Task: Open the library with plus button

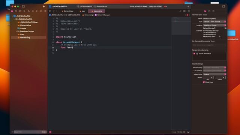Action: (x=188, y=6)
